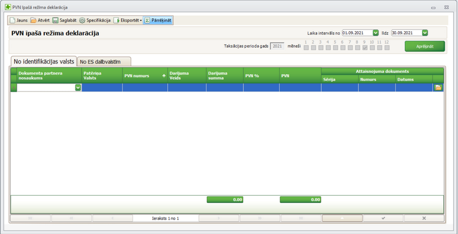This screenshot has height=234, width=458.
Task: Expand the Dokumenta partnera nosaukums cell dropdown
Action: tap(78, 88)
